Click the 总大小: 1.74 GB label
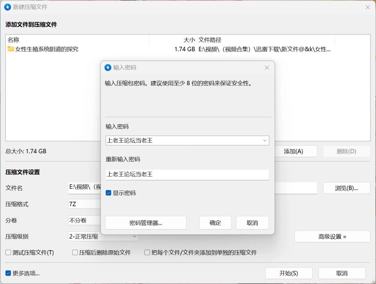The width and height of the screenshot is (376, 284). 26,151
